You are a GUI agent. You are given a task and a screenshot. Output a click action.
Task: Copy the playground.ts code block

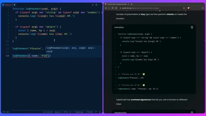point(192,112)
